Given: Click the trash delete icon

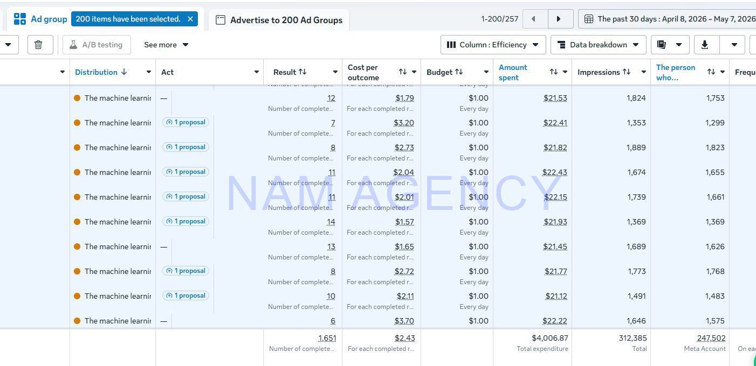Looking at the screenshot, I should pos(38,45).
